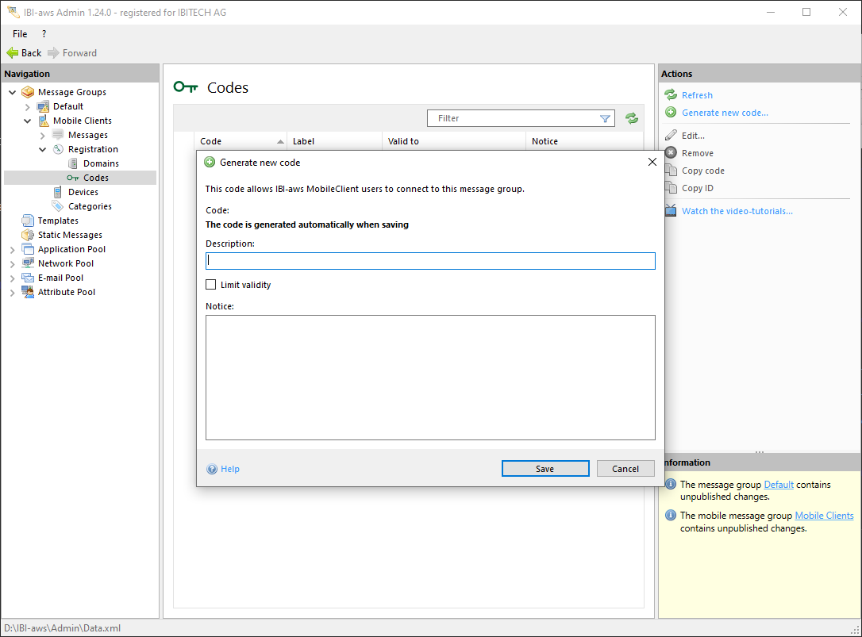Click into the Description text field

coord(430,261)
